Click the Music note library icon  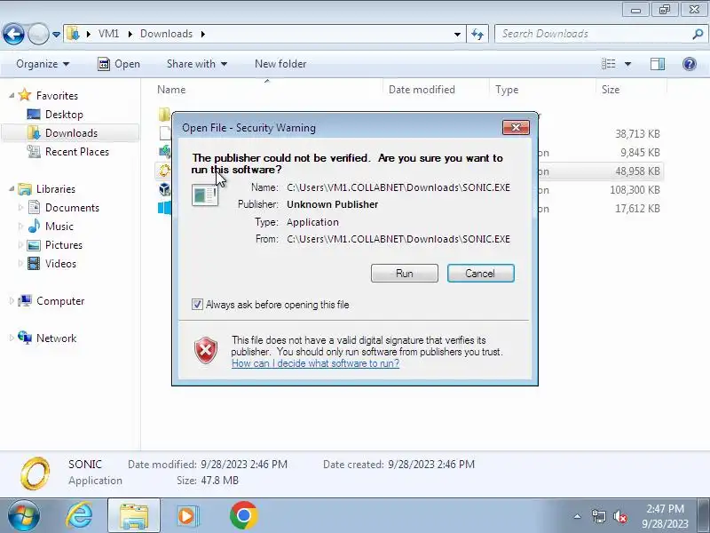pos(34,227)
